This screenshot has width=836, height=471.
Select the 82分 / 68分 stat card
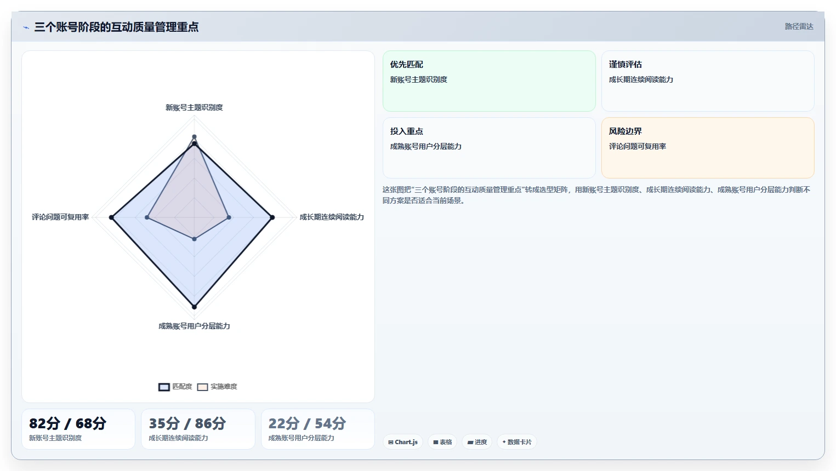click(x=78, y=429)
